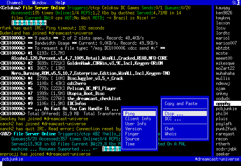Image resolution: width=241 pixels, height=166 pixels.
Task: Choose Client Info from Ctcp submenu
Action: click(138, 119)
